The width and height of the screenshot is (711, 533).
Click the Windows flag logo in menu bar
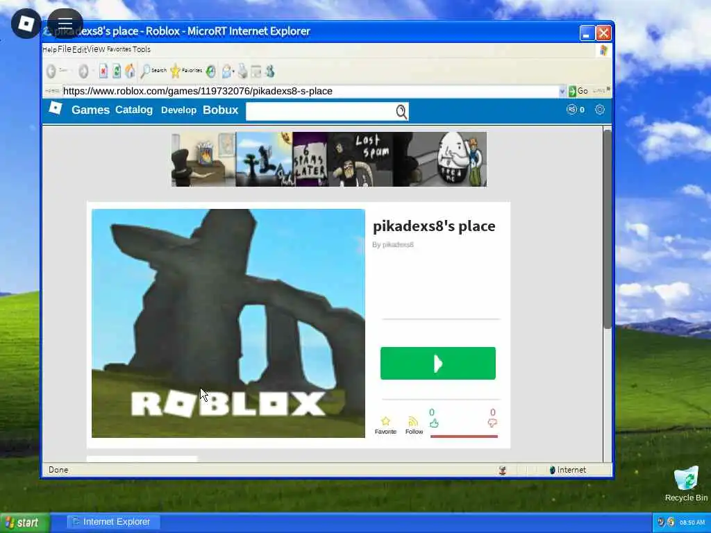point(603,50)
